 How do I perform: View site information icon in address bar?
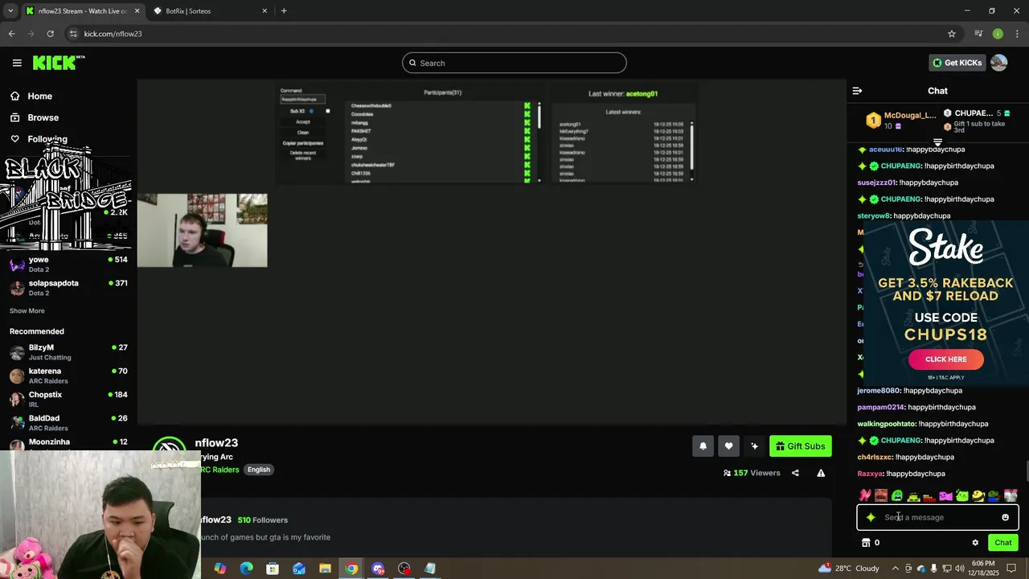pyautogui.click(x=73, y=34)
